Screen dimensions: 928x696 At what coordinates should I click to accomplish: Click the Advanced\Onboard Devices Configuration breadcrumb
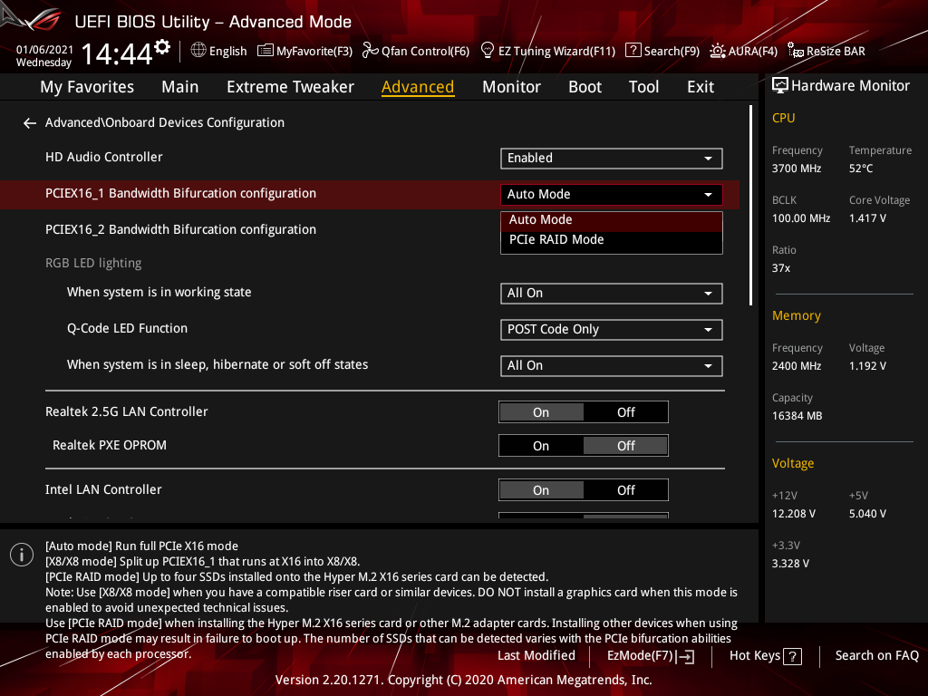coord(165,123)
